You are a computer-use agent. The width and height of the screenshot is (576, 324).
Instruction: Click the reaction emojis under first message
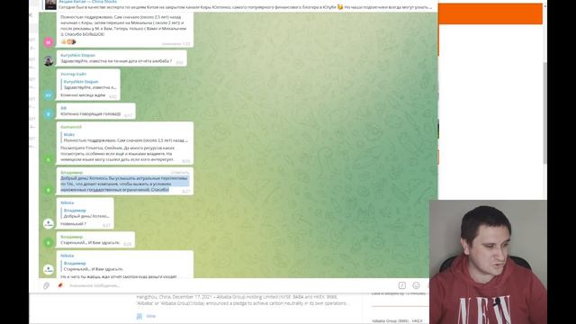pos(68,42)
